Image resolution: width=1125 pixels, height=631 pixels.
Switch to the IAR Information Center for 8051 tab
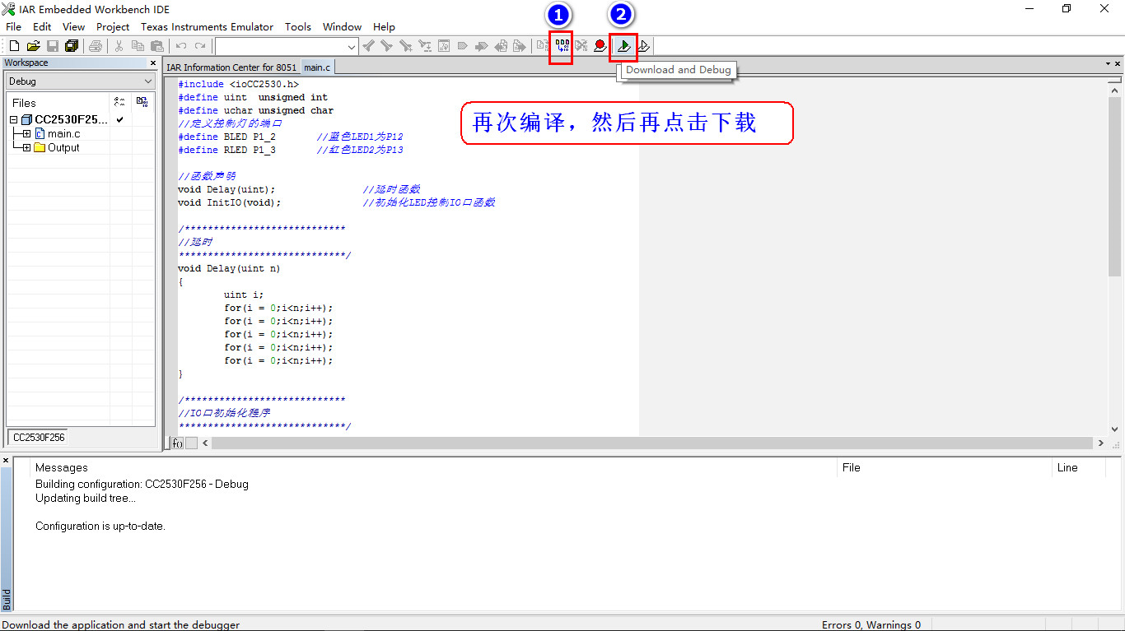(x=231, y=67)
